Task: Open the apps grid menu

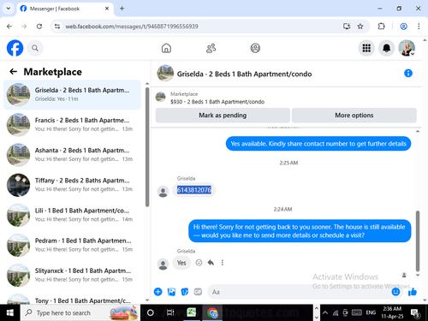Action: [366, 48]
